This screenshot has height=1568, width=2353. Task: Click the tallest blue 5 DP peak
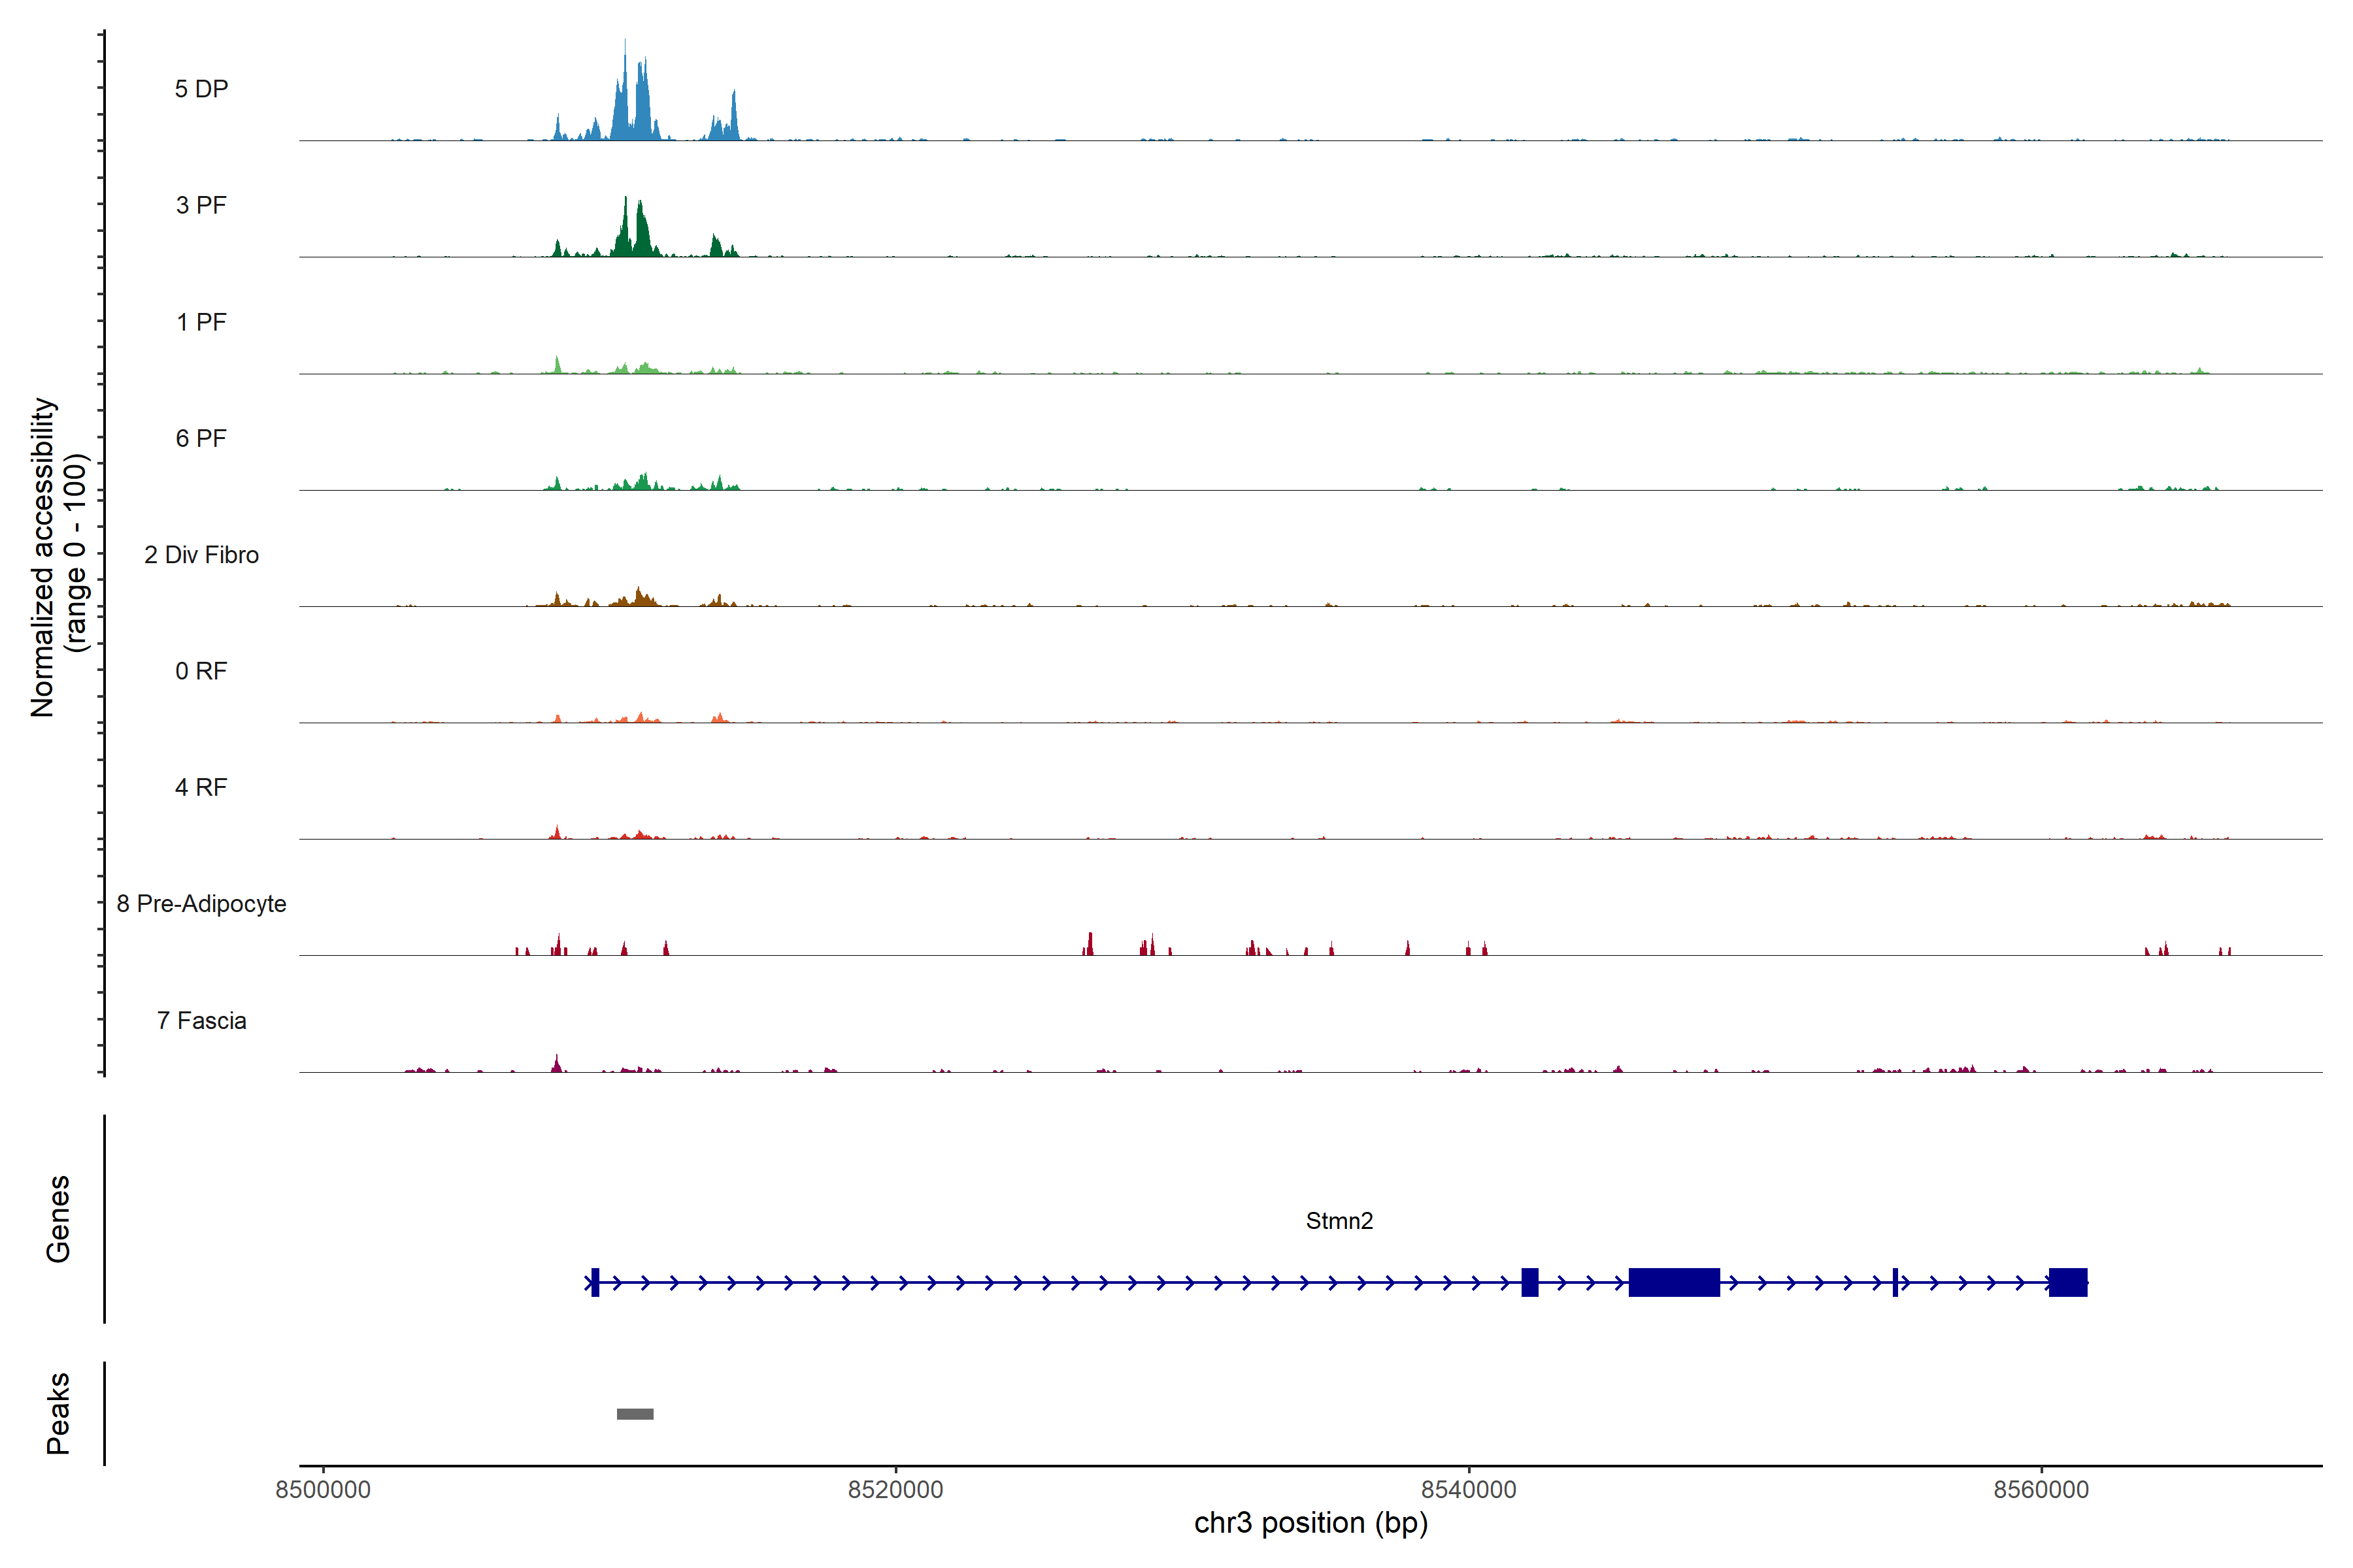point(626,100)
